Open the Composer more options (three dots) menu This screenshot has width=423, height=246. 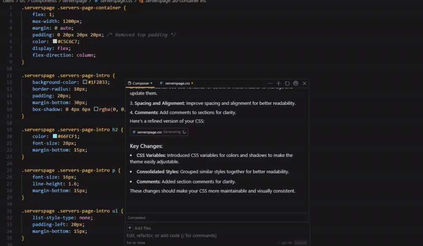coord(270,84)
